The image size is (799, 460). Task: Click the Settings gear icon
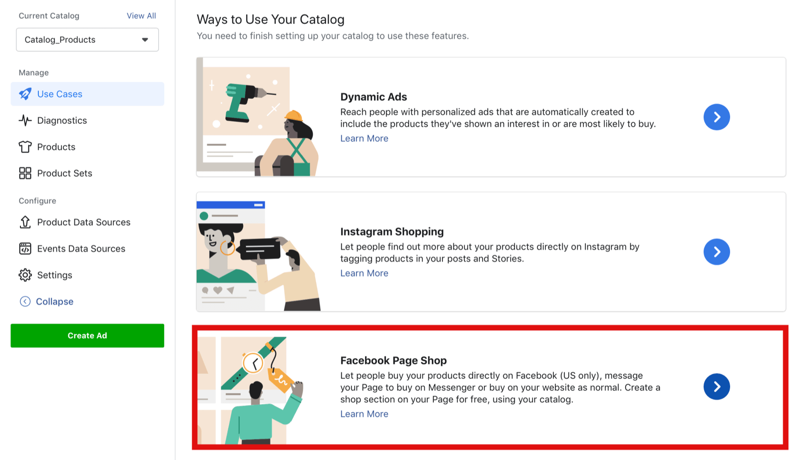pyautogui.click(x=25, y=275)
